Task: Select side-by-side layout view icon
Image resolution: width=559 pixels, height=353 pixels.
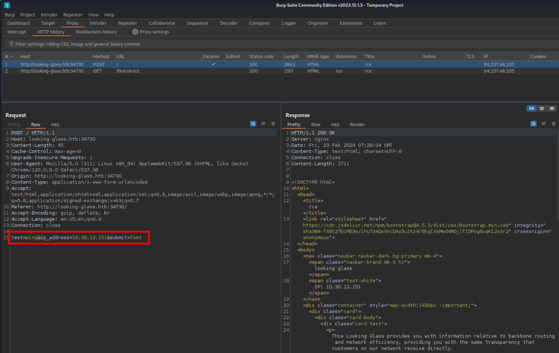Action: click(531, 108)
